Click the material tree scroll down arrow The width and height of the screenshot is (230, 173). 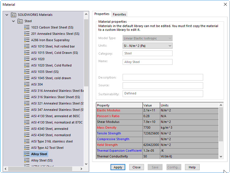pyautogui.click(x=86, y=164)
